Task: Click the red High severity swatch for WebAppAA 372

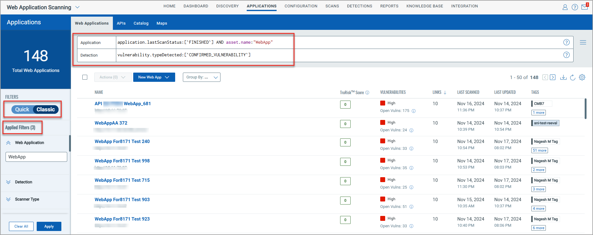Action: click(x=383, y=122)
